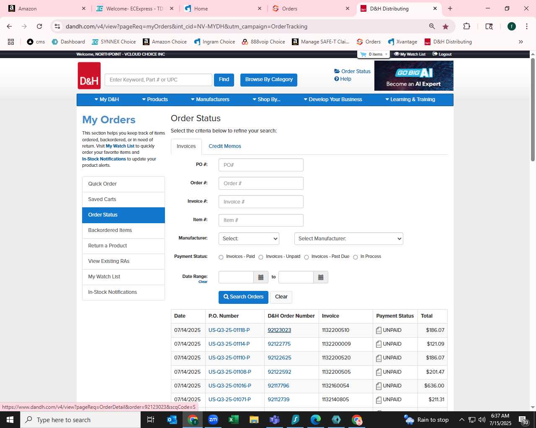Open the Select Manufacturer dropdown
The image size is (536, 428).
tap(349, 239)
